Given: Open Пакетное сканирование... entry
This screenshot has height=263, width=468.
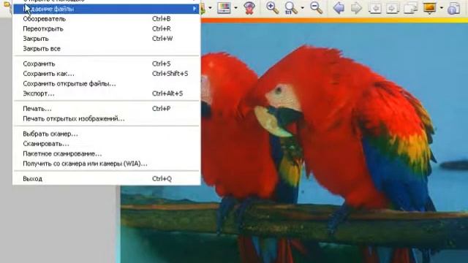Looking at the screenshot, I should pyautogui.click(x=107, y=153).
